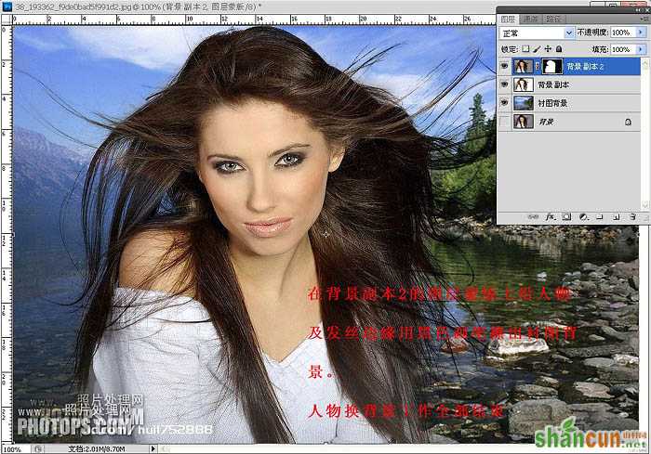Select the 背景 副本 layer name
The image size is (651, 454).
click(553, 84)
